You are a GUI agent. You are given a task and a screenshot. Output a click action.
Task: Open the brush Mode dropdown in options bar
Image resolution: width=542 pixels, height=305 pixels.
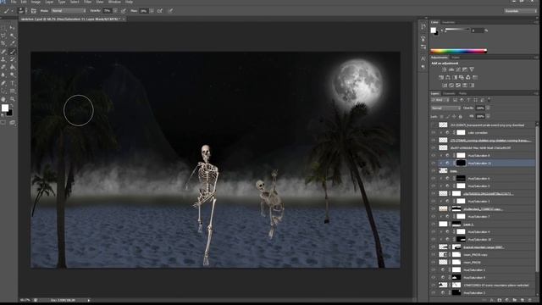[69, 11]
